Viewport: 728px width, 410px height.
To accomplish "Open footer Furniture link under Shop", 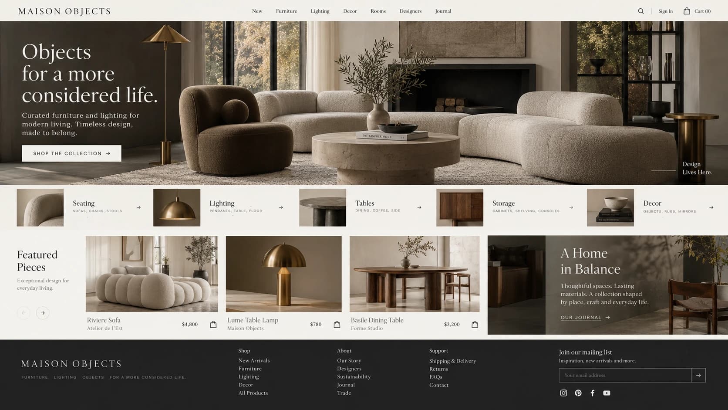I will tap(250, 369).
